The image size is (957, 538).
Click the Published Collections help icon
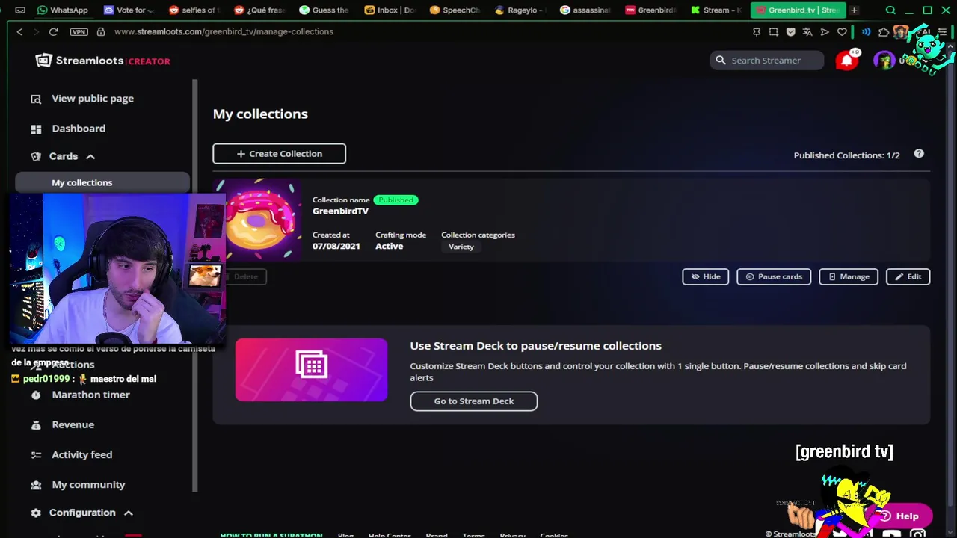(919, 154)
